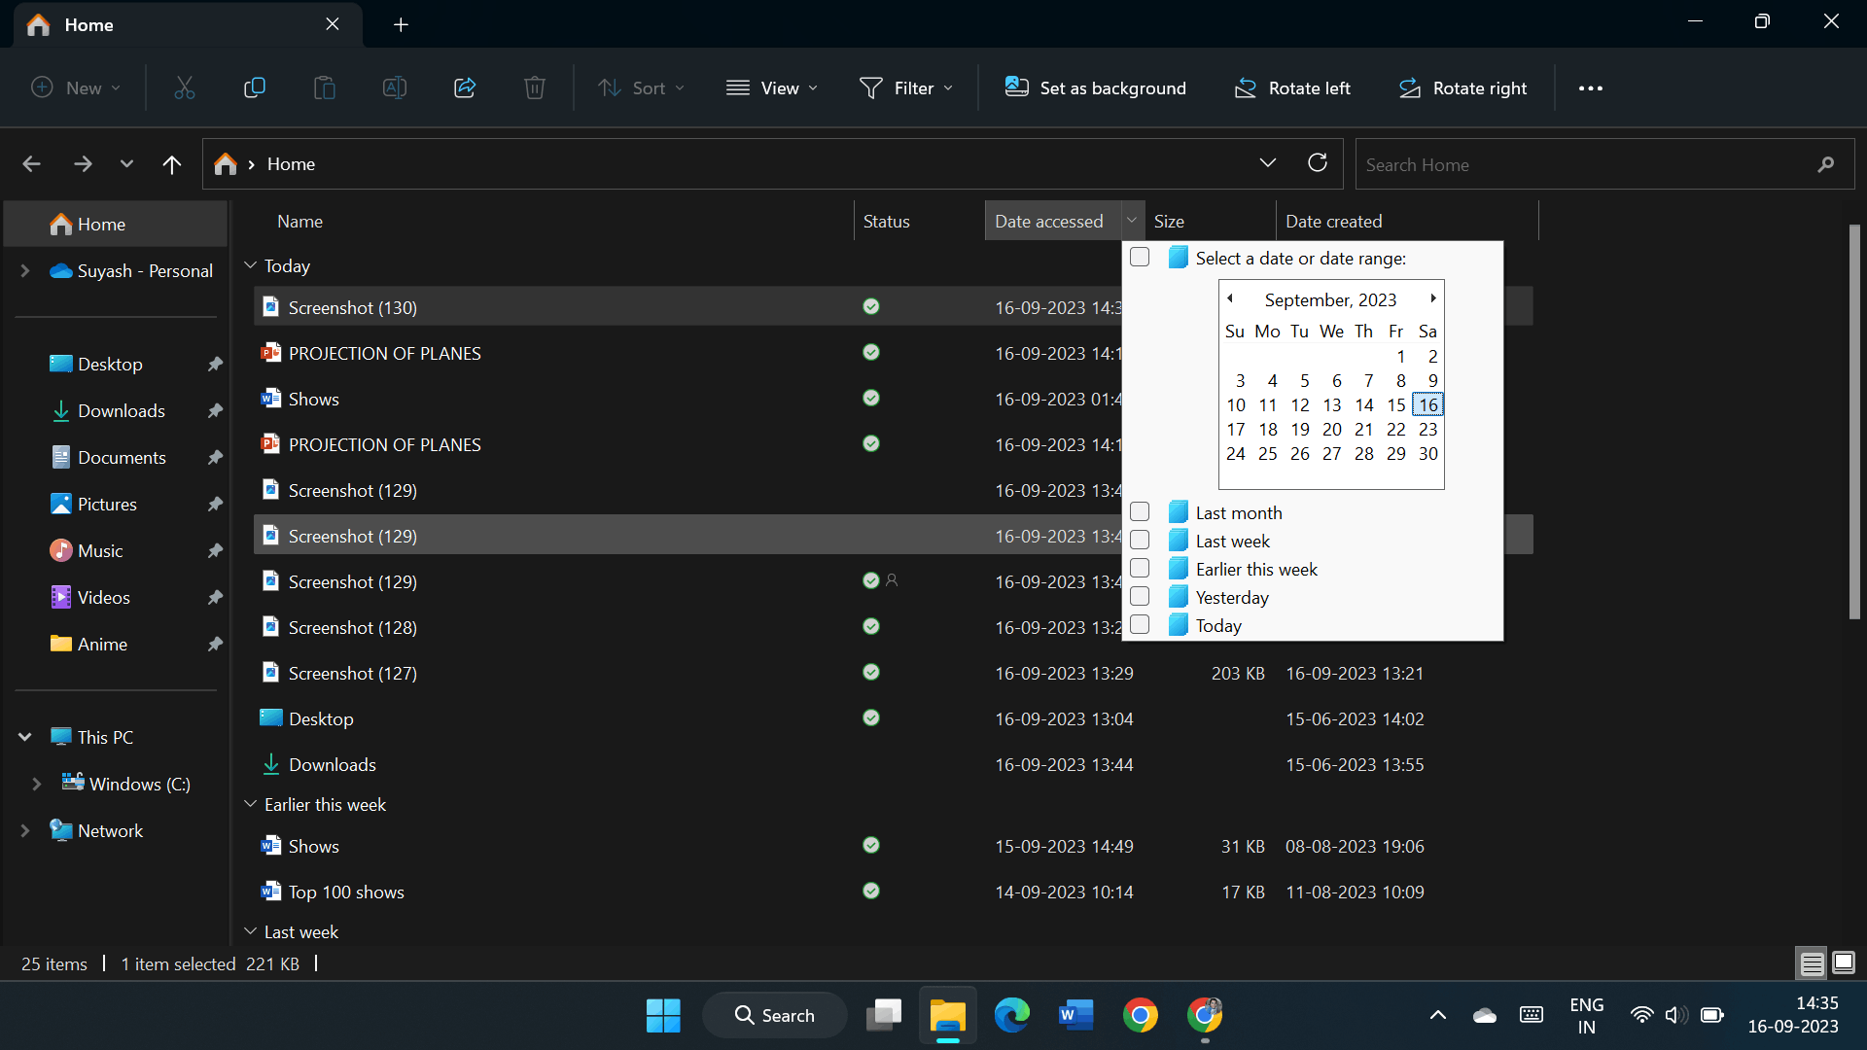Click the Cut scissors icon in toolbar
This screenshot has height=1050, width=1867.
pos(184,88)
